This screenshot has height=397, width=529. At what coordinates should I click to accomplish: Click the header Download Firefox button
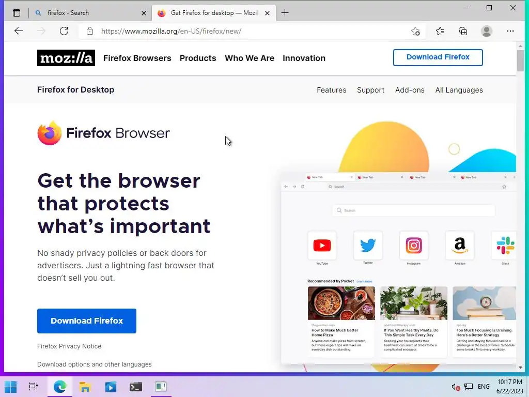pyautogui.click(x=438, y=57)
